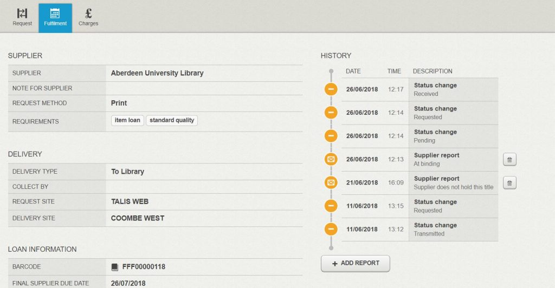
Task: Click the 'Transmitted' status circle icon
Action: 331,229
